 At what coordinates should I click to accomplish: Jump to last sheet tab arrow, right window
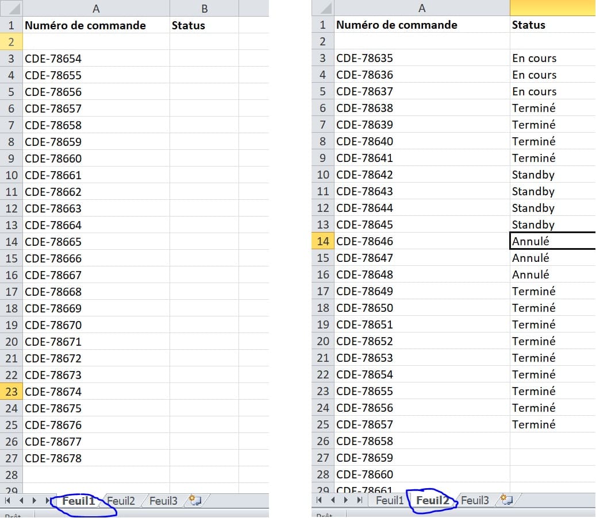point(360,500)
